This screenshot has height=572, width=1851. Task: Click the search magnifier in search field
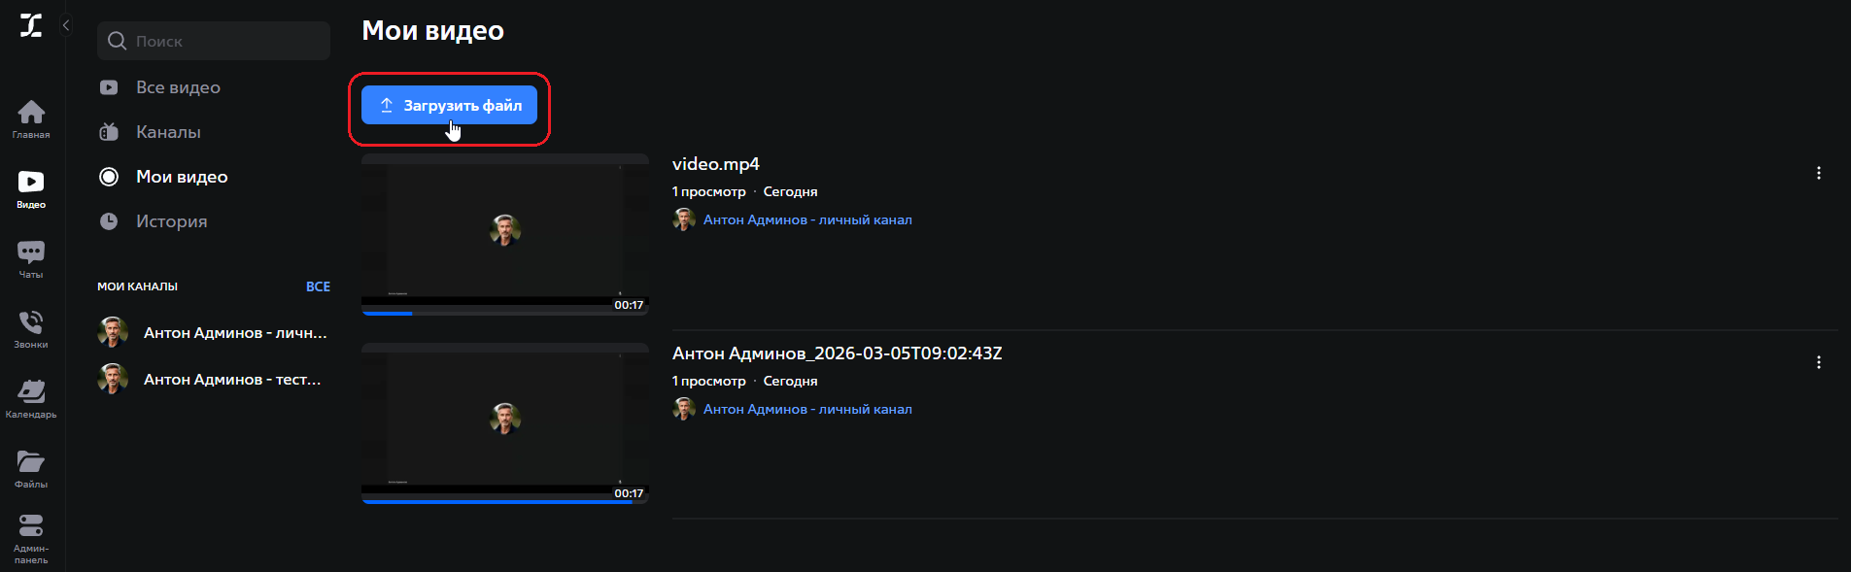117,41
